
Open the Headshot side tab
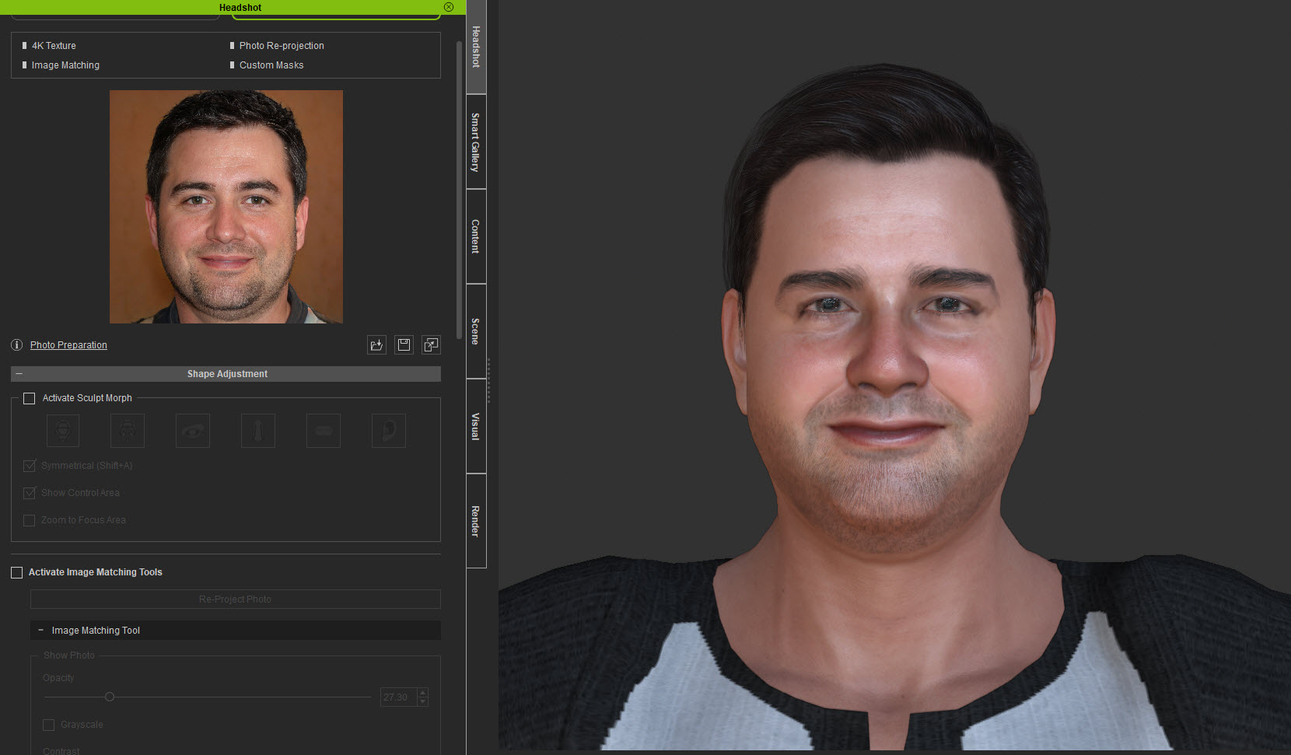[476, 47]
